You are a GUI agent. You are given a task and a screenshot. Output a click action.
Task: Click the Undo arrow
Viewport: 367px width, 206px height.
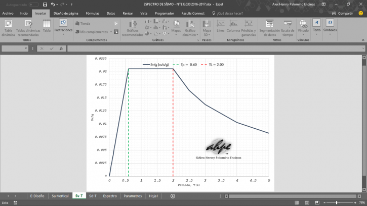point(53,4)
